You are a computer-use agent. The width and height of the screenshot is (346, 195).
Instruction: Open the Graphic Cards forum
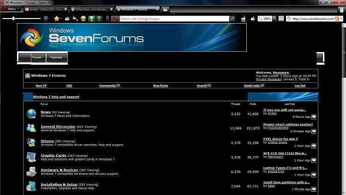point(54,155)
